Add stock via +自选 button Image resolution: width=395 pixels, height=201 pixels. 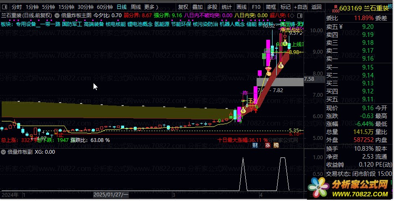301,7
